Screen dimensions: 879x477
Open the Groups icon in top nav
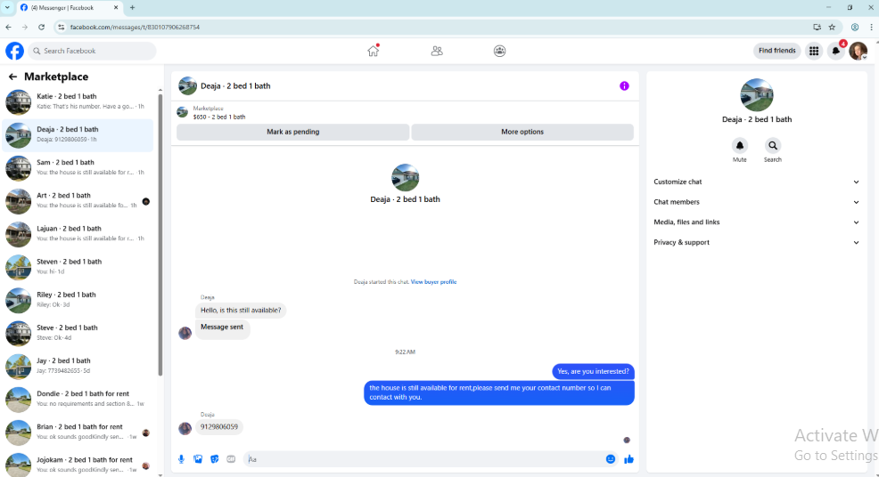coord(499,51)
